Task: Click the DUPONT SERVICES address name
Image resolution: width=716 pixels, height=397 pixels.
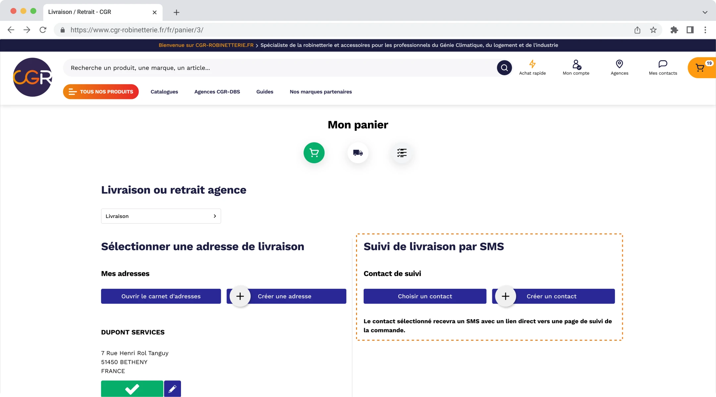Action: click(133, 332)
